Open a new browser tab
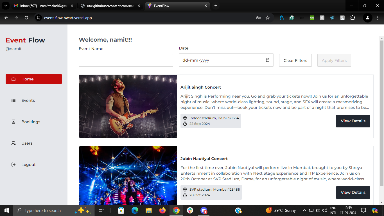 coord(216,6)
